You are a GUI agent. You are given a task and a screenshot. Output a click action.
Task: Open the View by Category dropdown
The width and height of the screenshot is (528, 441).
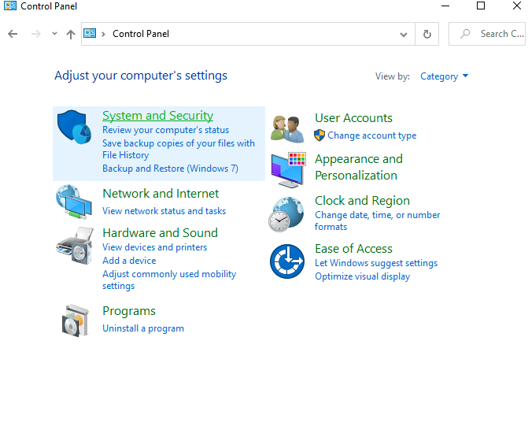click(445, 76)
